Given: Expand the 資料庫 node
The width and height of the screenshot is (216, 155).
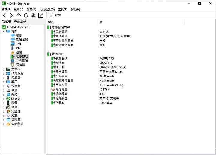Looking at the screenshot, I should tap(4, 120).
